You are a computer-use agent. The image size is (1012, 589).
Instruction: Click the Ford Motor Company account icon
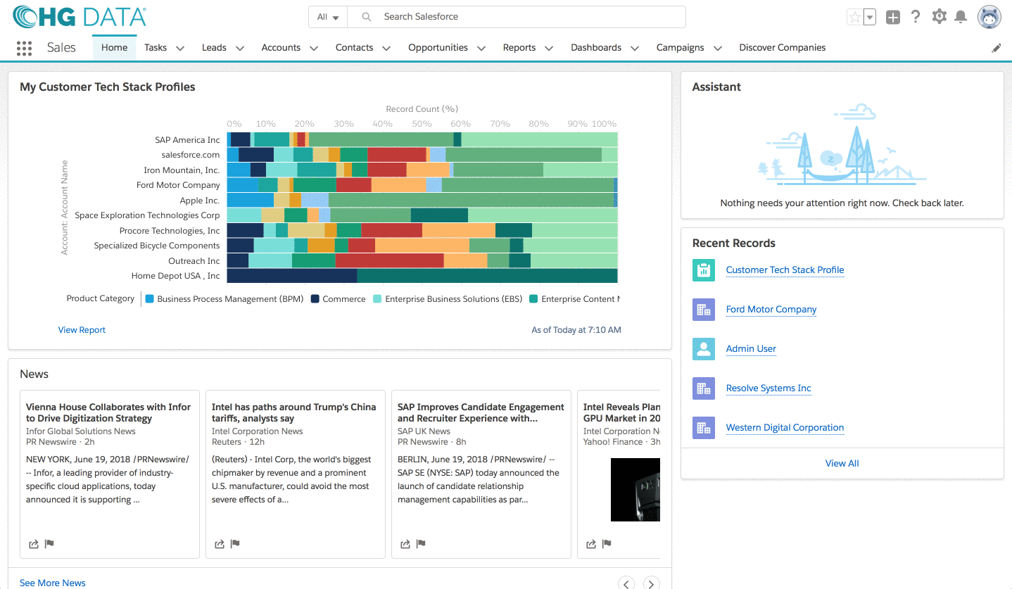[x=704, y=310]
